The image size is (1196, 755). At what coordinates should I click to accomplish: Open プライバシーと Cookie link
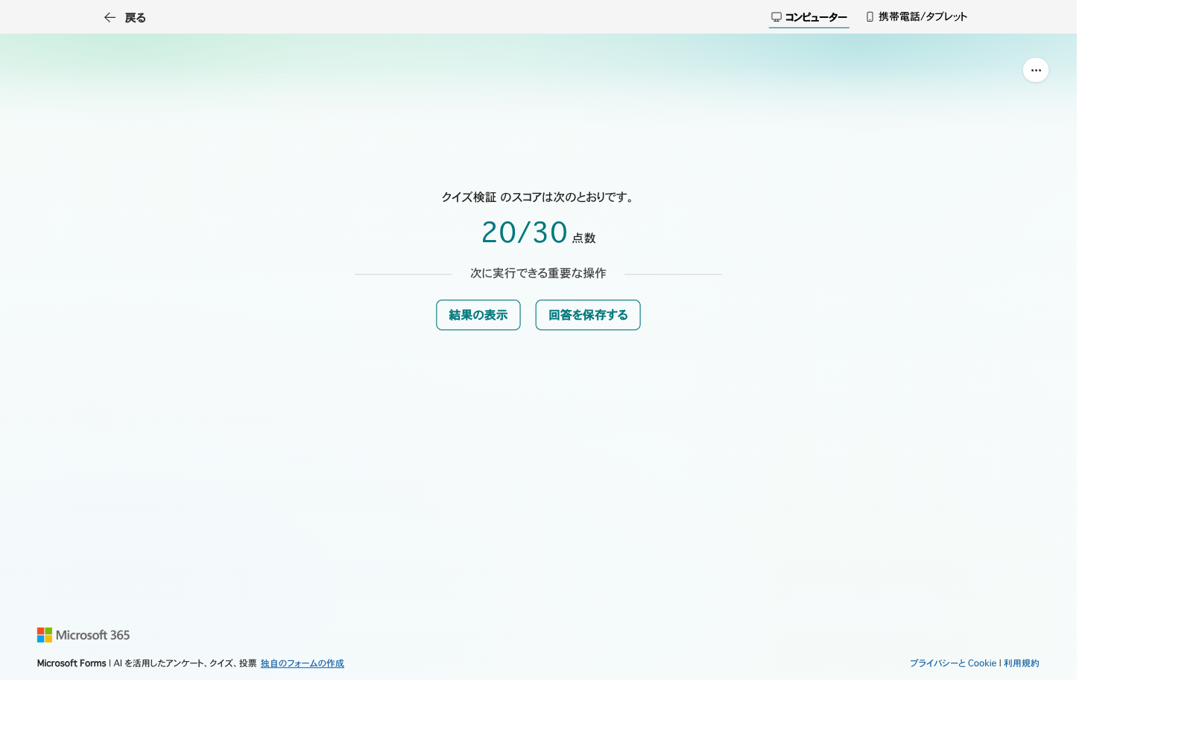click(x=952, y=663)
